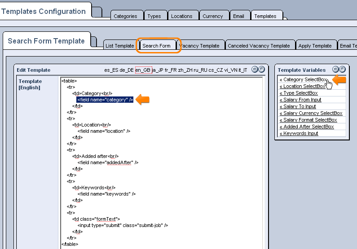This screenshot has width=357, height=249.
Task: Maximize the Edit Template panel with its square icon
Action: click(x=262, y=70)
